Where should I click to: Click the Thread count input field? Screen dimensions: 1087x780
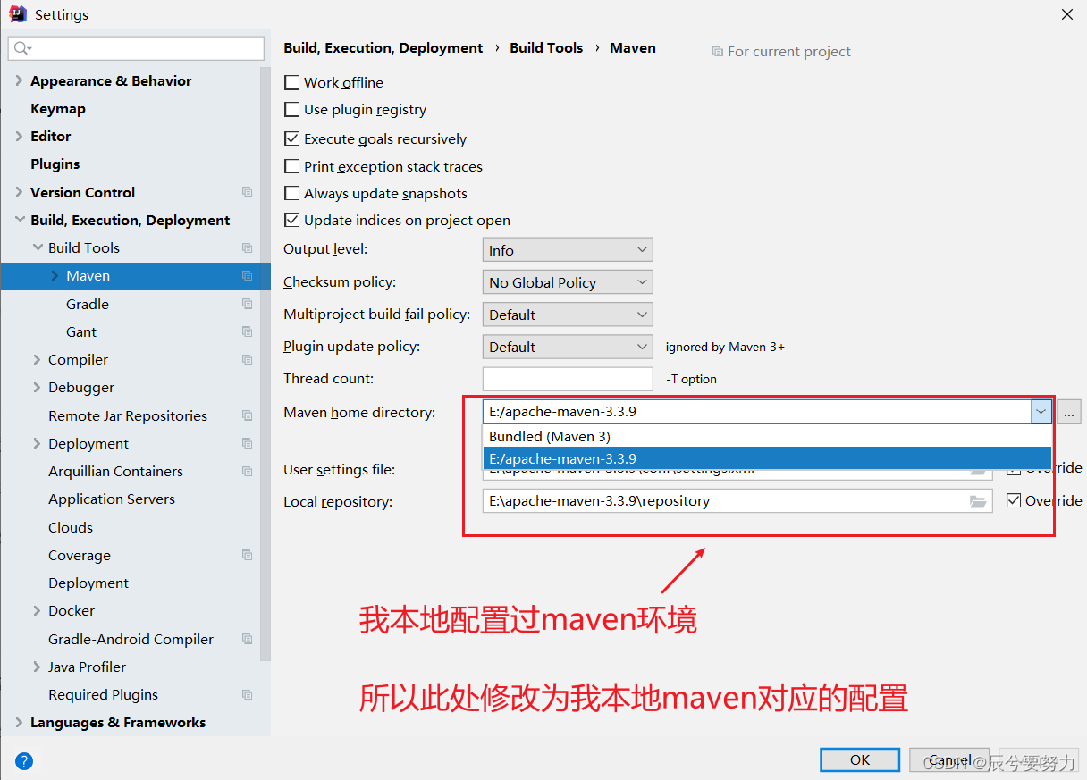point(568,379)
